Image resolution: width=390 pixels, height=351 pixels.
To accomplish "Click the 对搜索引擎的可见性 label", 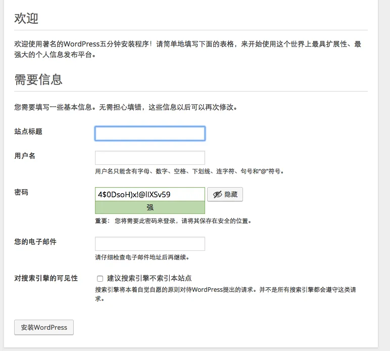I will point(46,278).
